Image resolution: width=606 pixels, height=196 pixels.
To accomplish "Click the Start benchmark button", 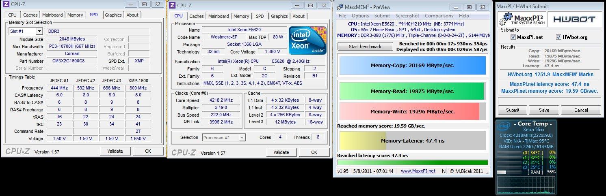I will coord(365,47).
